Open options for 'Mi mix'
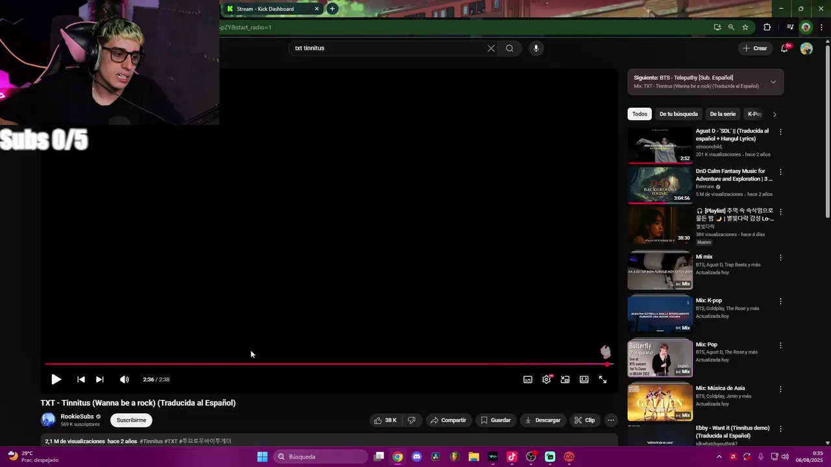 tap(780, 257)
